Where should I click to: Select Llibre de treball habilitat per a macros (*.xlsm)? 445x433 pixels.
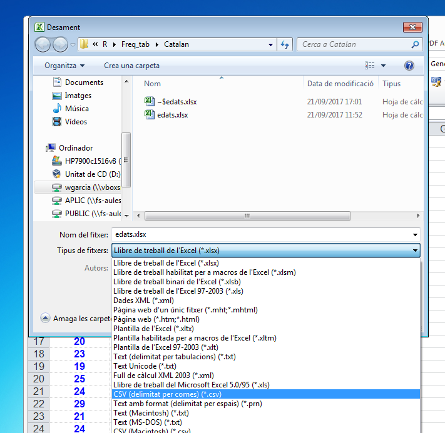tap(266, 272)
